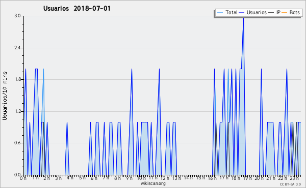Click the 2-user peak just after 20 h
This screenshot has height=188, width=306.
pos(261,69)
